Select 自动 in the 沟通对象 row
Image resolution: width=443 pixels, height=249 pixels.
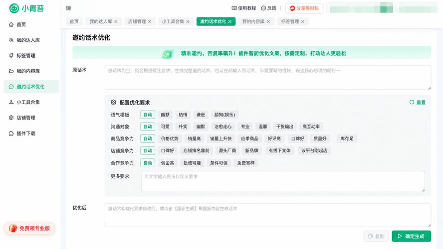click(x=148, y=126)
